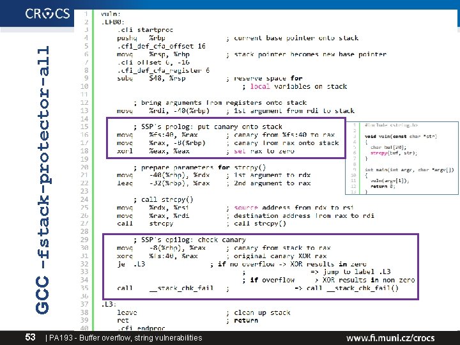Click comment 'clean up stack'

coord(262,312)
